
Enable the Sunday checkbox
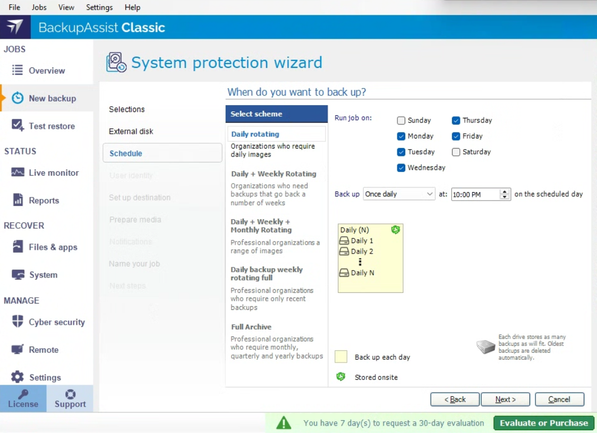[402, 120]
